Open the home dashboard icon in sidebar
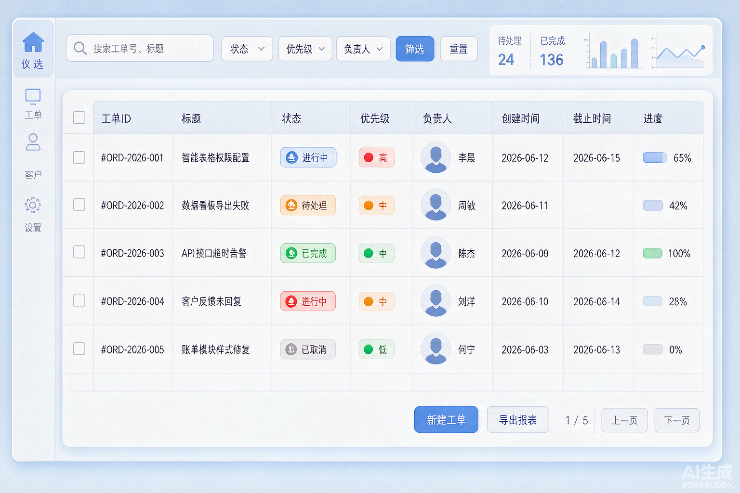Image resolution: width=740 pixels, height=493 pixels. pos(33,42)
